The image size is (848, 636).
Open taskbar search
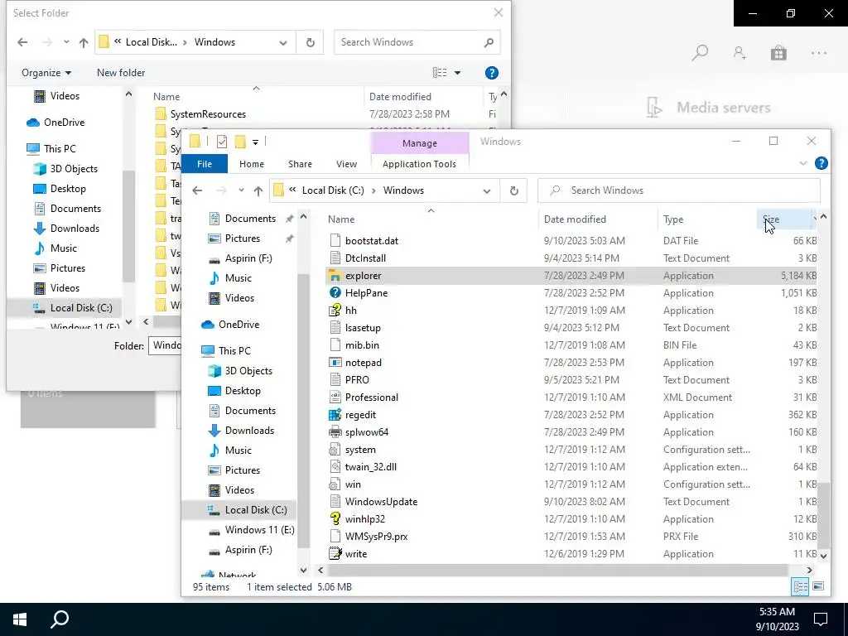[x=60, y=619]
